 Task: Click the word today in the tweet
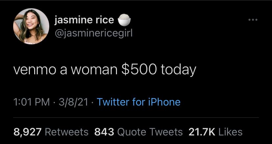[x=178, y=70]
